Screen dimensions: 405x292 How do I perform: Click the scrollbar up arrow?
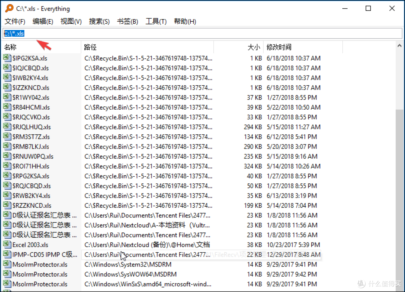coord(399,46)
